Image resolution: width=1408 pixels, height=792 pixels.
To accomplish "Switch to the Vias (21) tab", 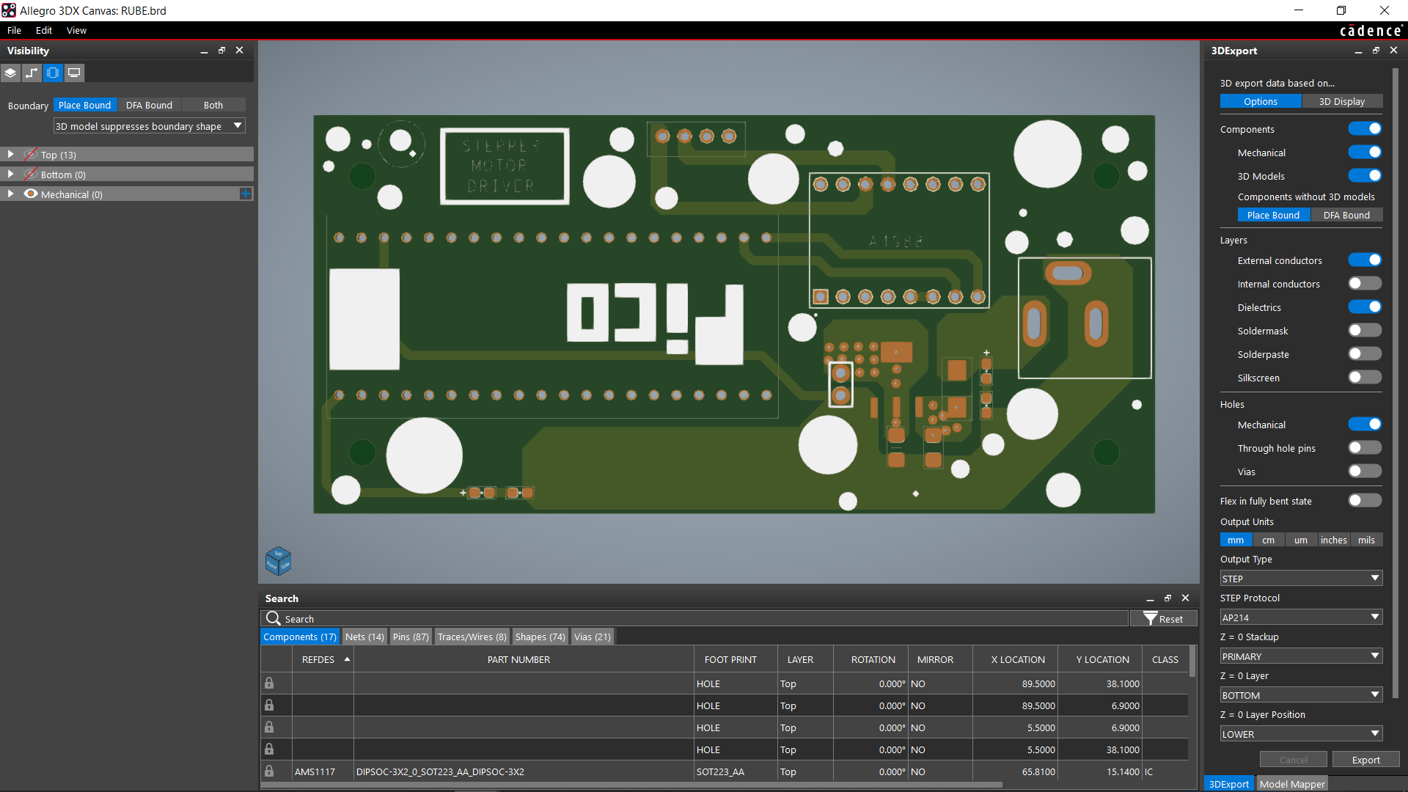I will [592, 637].
